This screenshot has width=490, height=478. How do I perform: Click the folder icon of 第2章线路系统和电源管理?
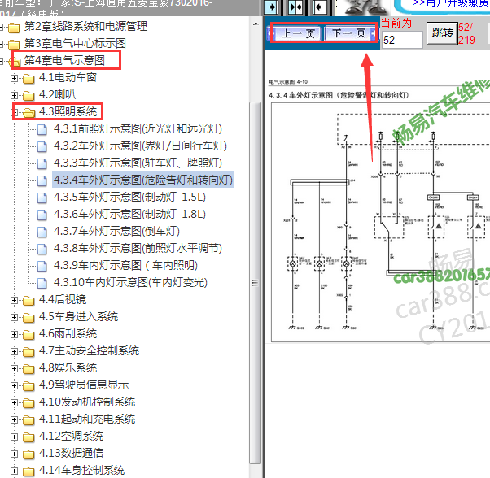[14, 28]
